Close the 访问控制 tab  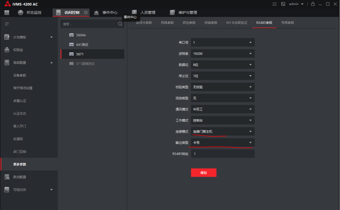click(x=86, y=13)
